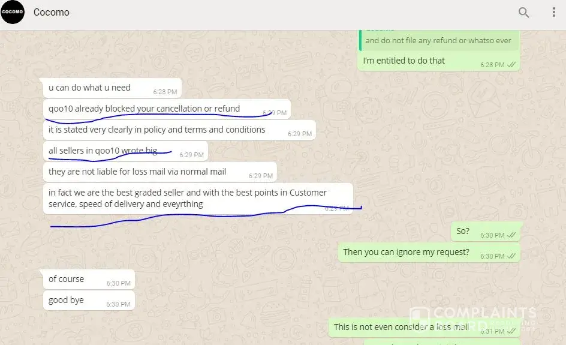Click 'they are not liable for loss mail' message
The height and width of the screenshot is (345, 566).
[x=160, y=172]
